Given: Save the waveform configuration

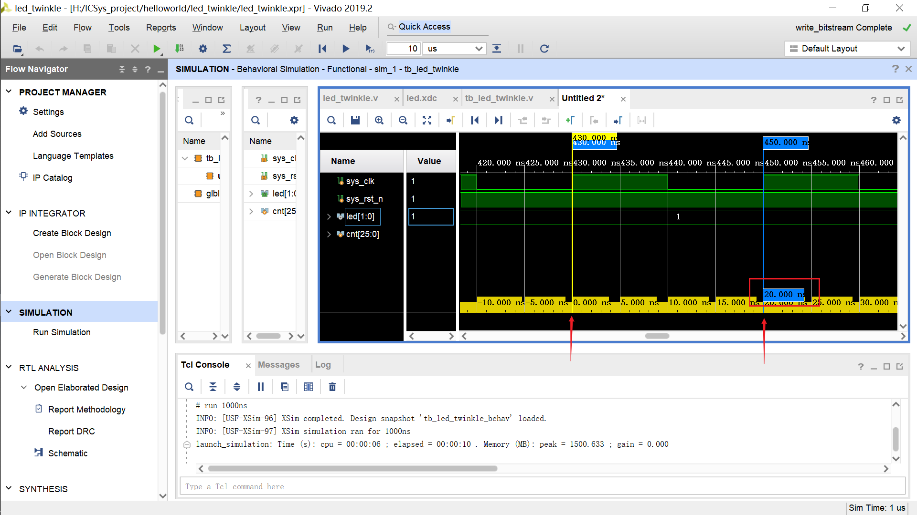Looking at the screenshot, I should [x=355, y=121].
